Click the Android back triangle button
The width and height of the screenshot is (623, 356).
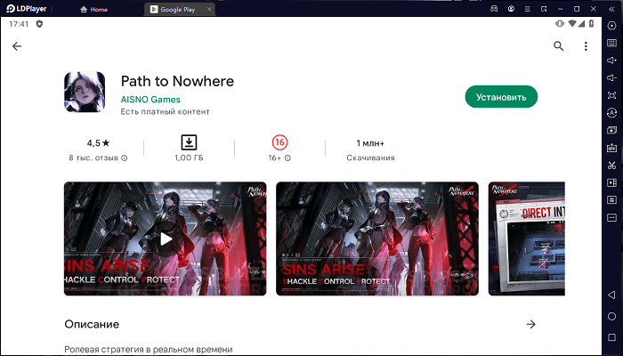pos(611,295)
